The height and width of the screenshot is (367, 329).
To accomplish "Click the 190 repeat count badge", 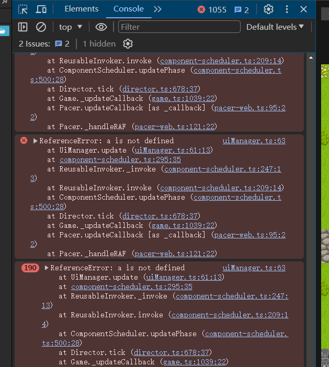I will pos(30,268).
